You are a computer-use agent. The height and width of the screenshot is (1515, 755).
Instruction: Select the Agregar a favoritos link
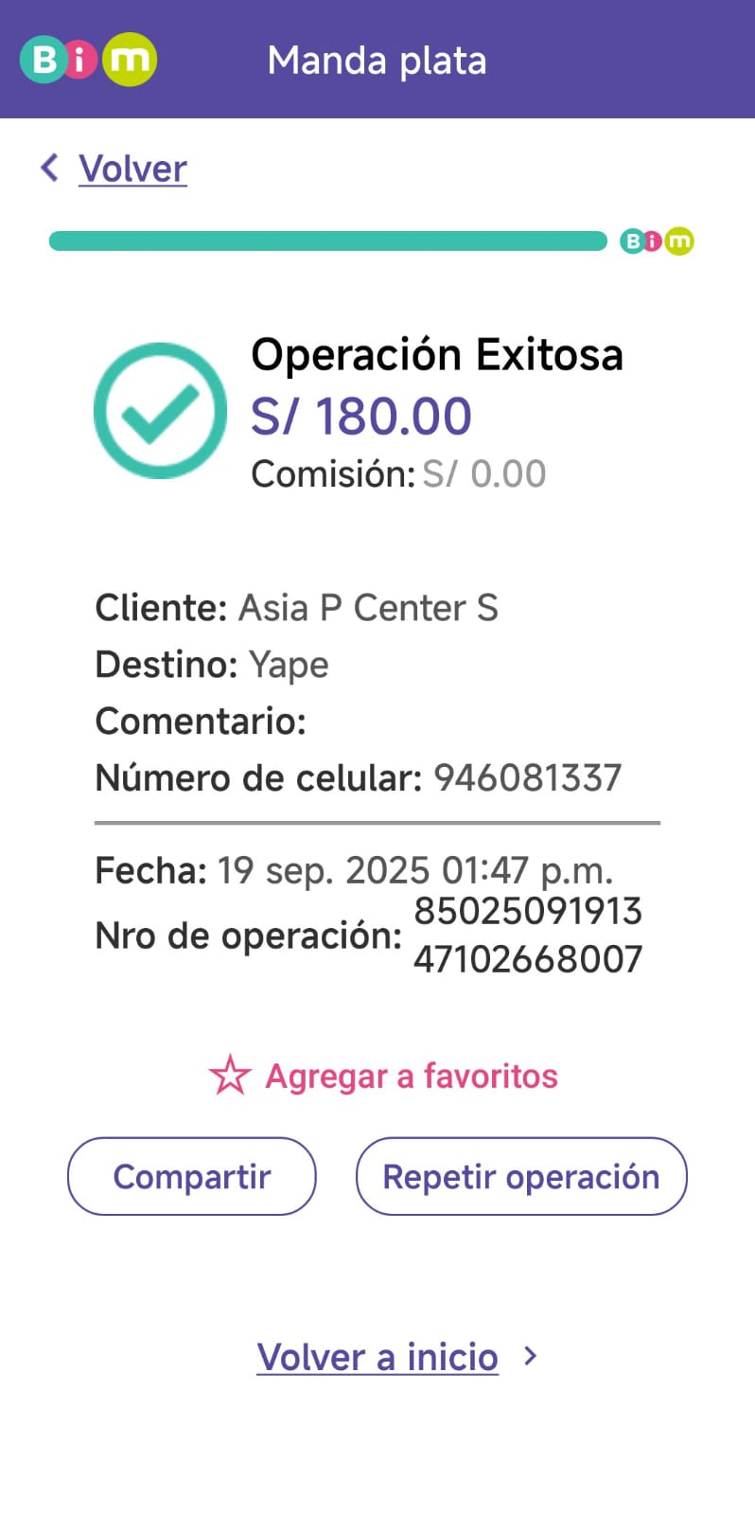[411, 1076]
